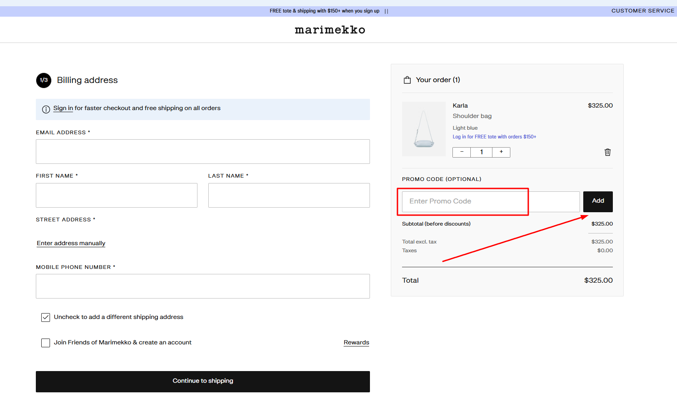The width and height of the screenshot is (677, 399).
Task: Enable Join Friends of Marimekko account creation
Action: coord(45,343)
